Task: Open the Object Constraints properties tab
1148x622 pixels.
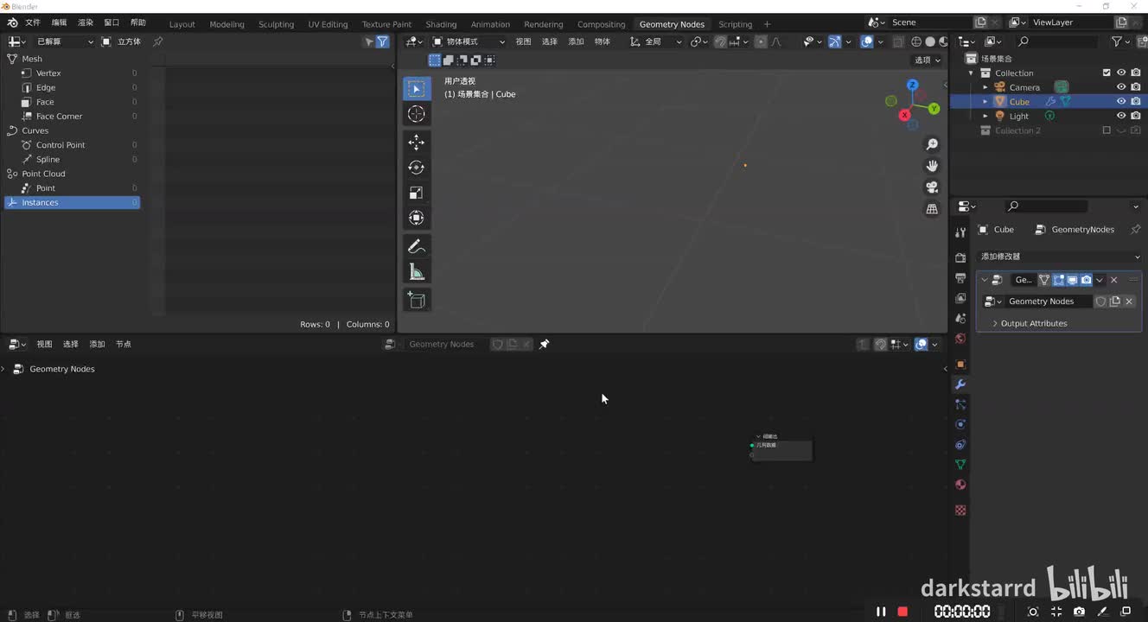Action: (x=960, y=444)
